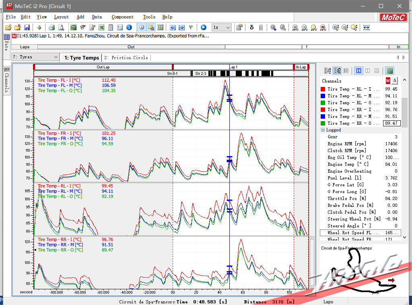Click the red flags section icon
The image size is (412, 305).
pyautogui.click(x=83, y=27)
